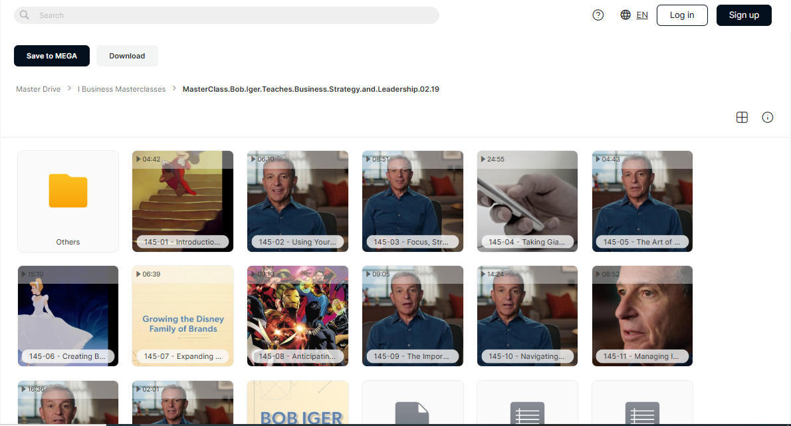
Task: Click the 145-11 - Managing label
Action: (x=641, y=356)
